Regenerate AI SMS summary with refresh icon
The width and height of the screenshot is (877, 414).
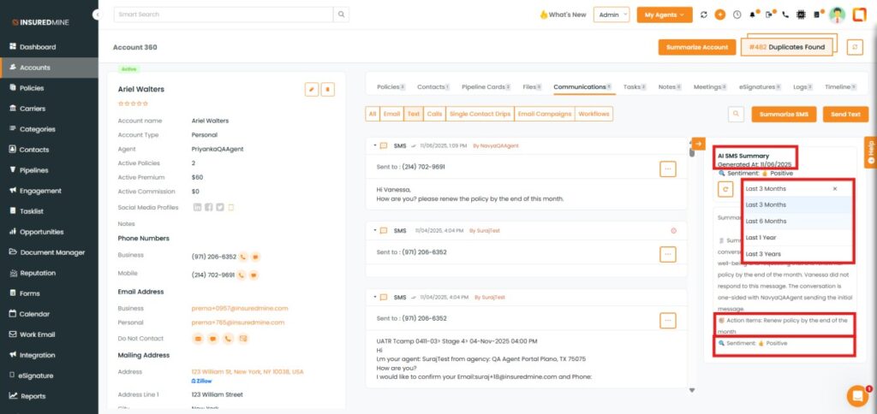[x=725, y=188]
